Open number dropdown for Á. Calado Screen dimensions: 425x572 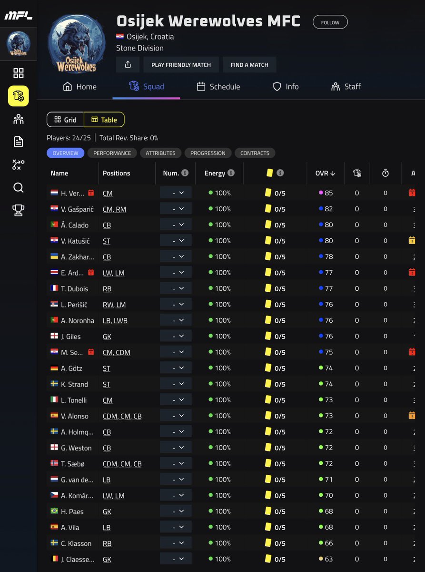tap(176, 225)
